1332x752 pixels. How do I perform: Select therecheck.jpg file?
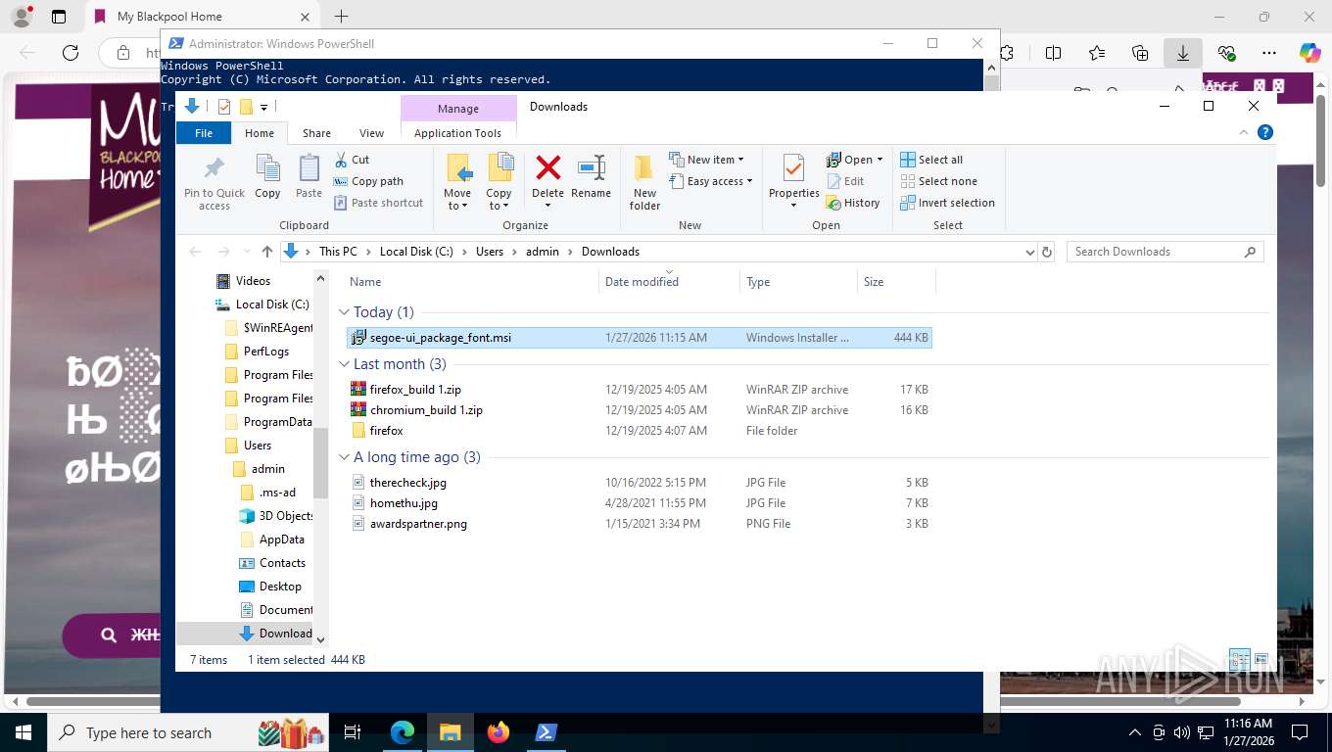[x=640, y=483]
